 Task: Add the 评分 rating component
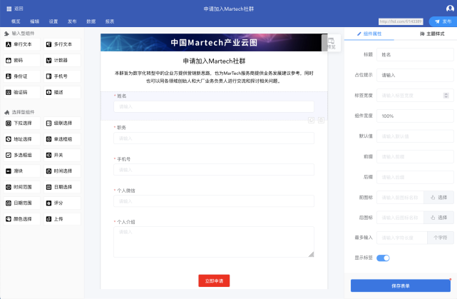[x=62, y=203]
